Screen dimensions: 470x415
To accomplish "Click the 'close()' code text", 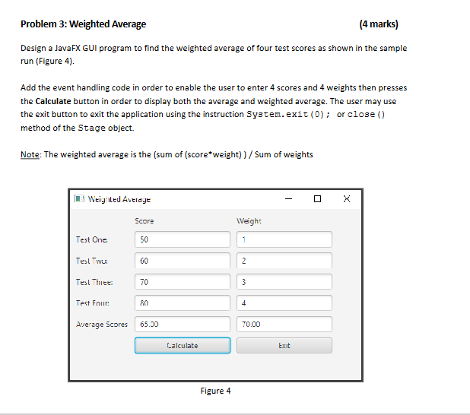I will point(366,115).
